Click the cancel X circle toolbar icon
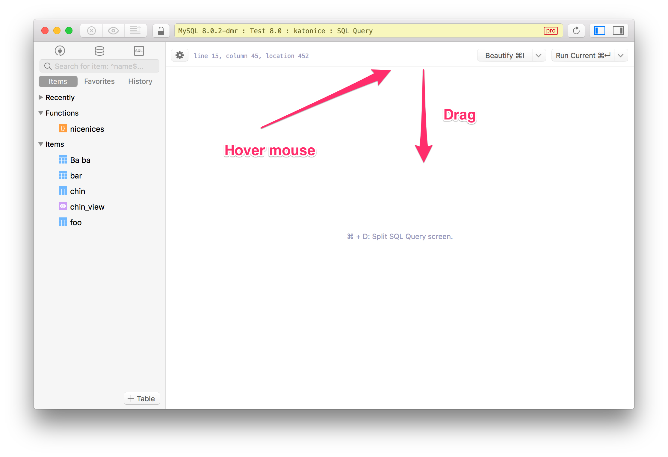This screenshot has width=668, height=457. coord(92,31)
